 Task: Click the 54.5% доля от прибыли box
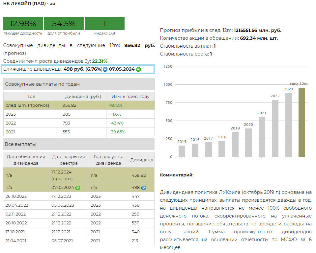point(64,24)
